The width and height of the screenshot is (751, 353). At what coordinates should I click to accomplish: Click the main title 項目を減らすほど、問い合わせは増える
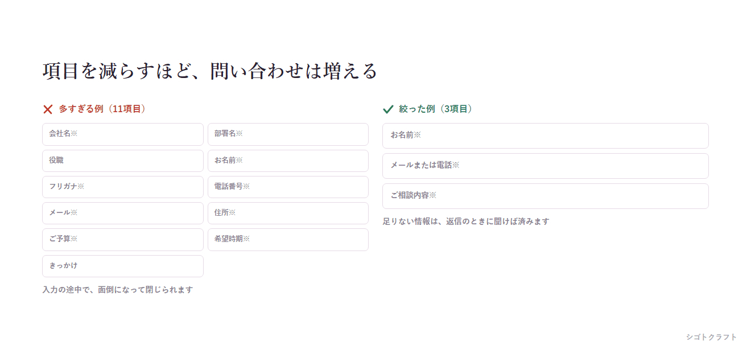click(210, 71)
